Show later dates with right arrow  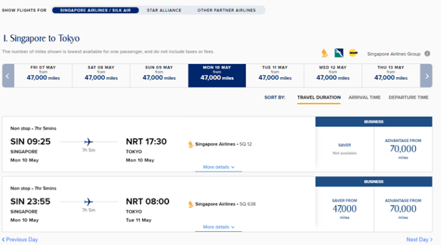pyautogui.click(x=426, y=75)
